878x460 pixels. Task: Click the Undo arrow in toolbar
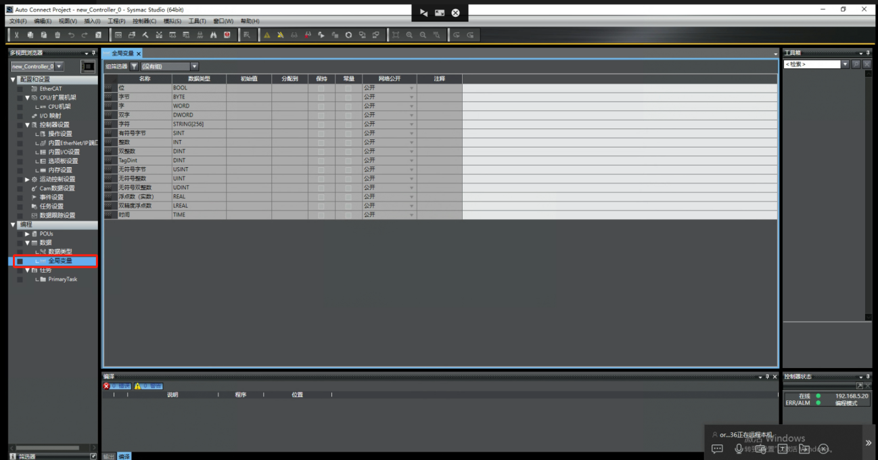point(71,35)
